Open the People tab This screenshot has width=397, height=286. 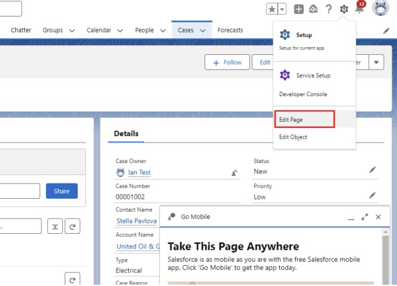(144, 30)
